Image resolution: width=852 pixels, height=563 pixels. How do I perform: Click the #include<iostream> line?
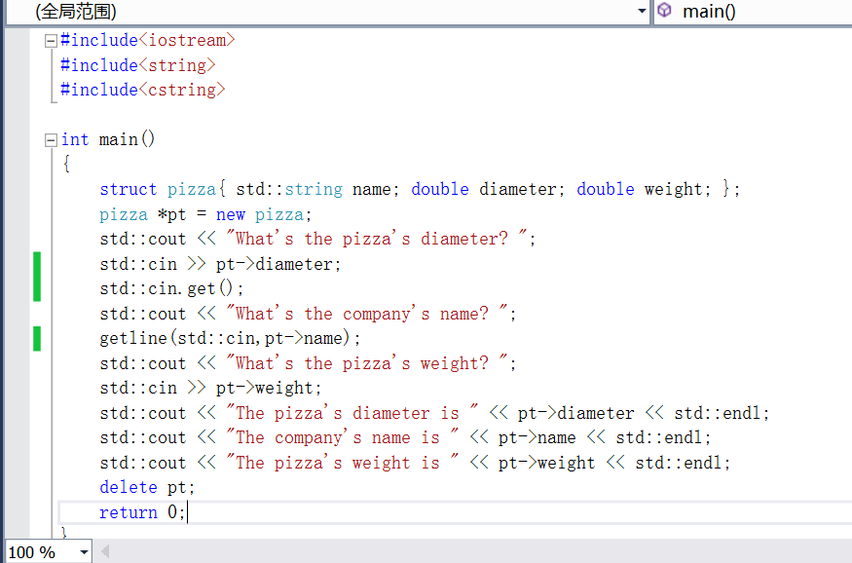pyautogui.click(x=147, y=40)
